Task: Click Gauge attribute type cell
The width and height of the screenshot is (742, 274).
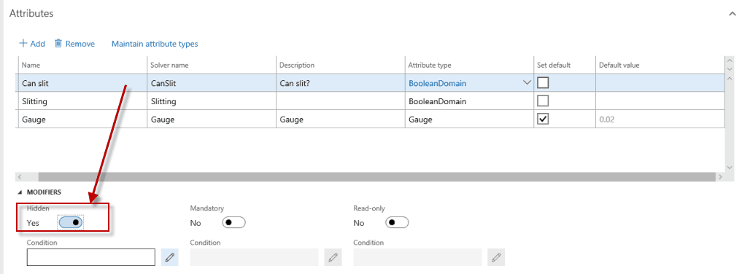Action: (469, 120)
